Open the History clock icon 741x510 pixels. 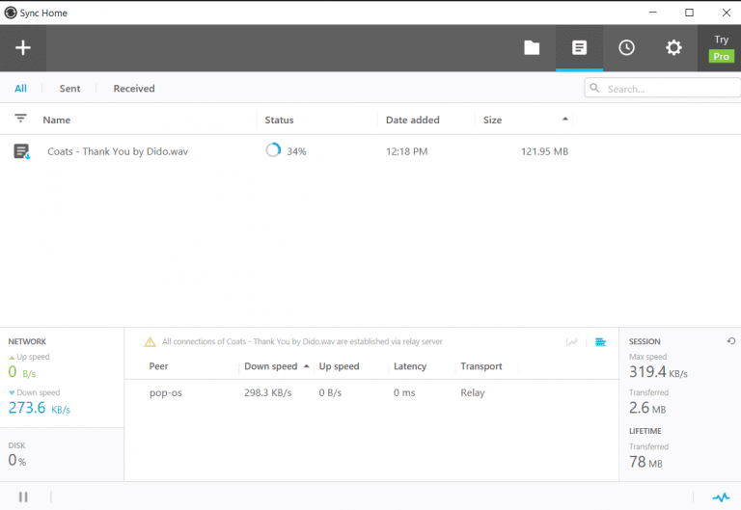click(x=626, y=48)
